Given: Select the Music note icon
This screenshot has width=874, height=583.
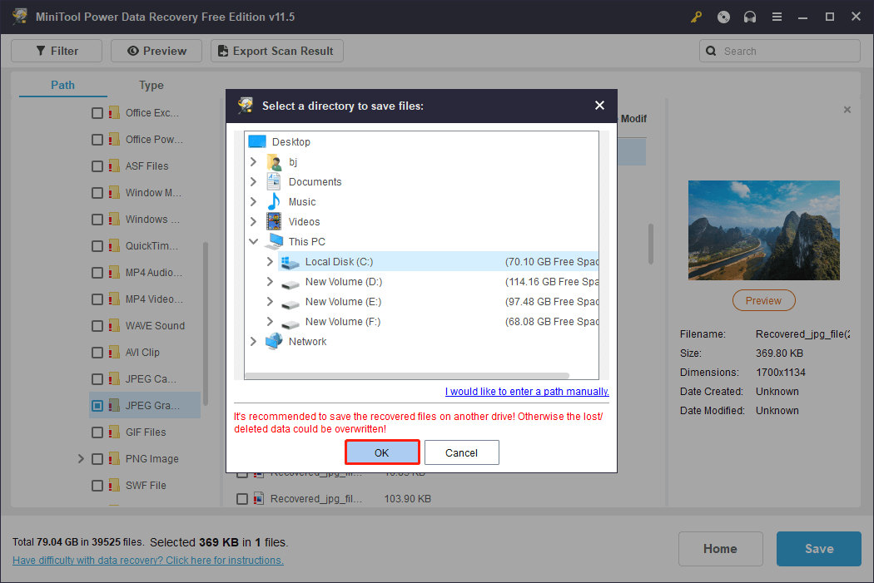Looking at the screenshot, I should coord(274,201).
